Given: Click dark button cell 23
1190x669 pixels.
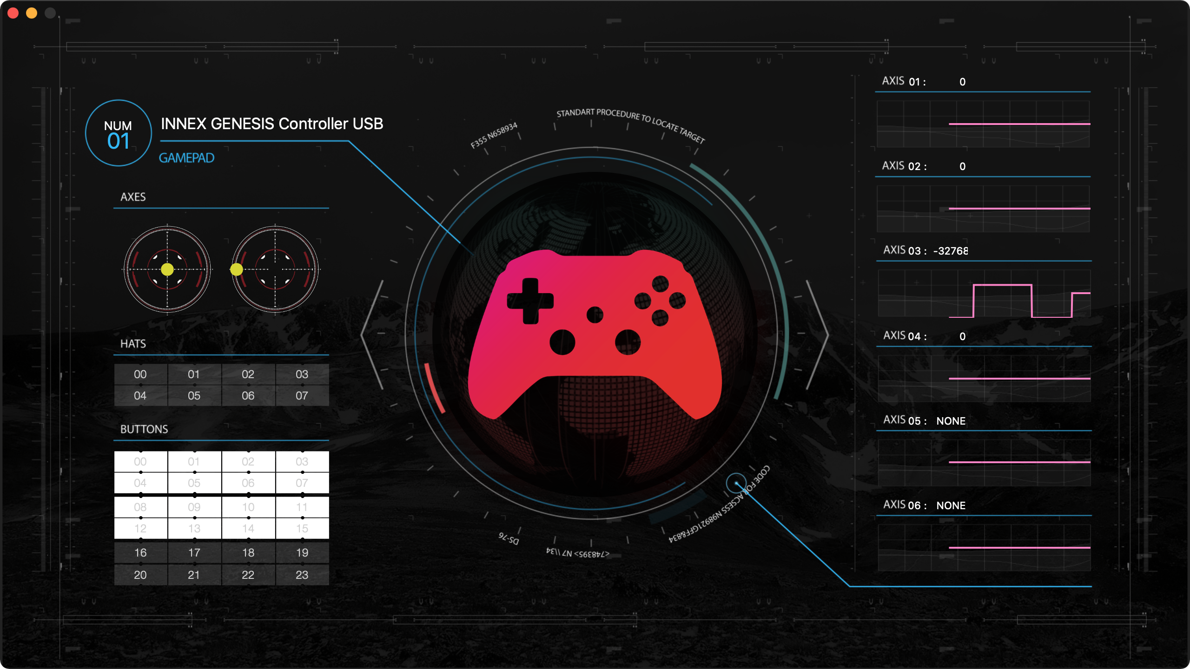Looking at the screenshot, I should click(302, 575).
